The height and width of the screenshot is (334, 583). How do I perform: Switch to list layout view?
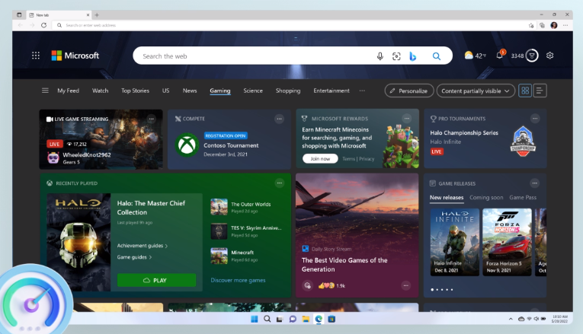tap(540, 91)
